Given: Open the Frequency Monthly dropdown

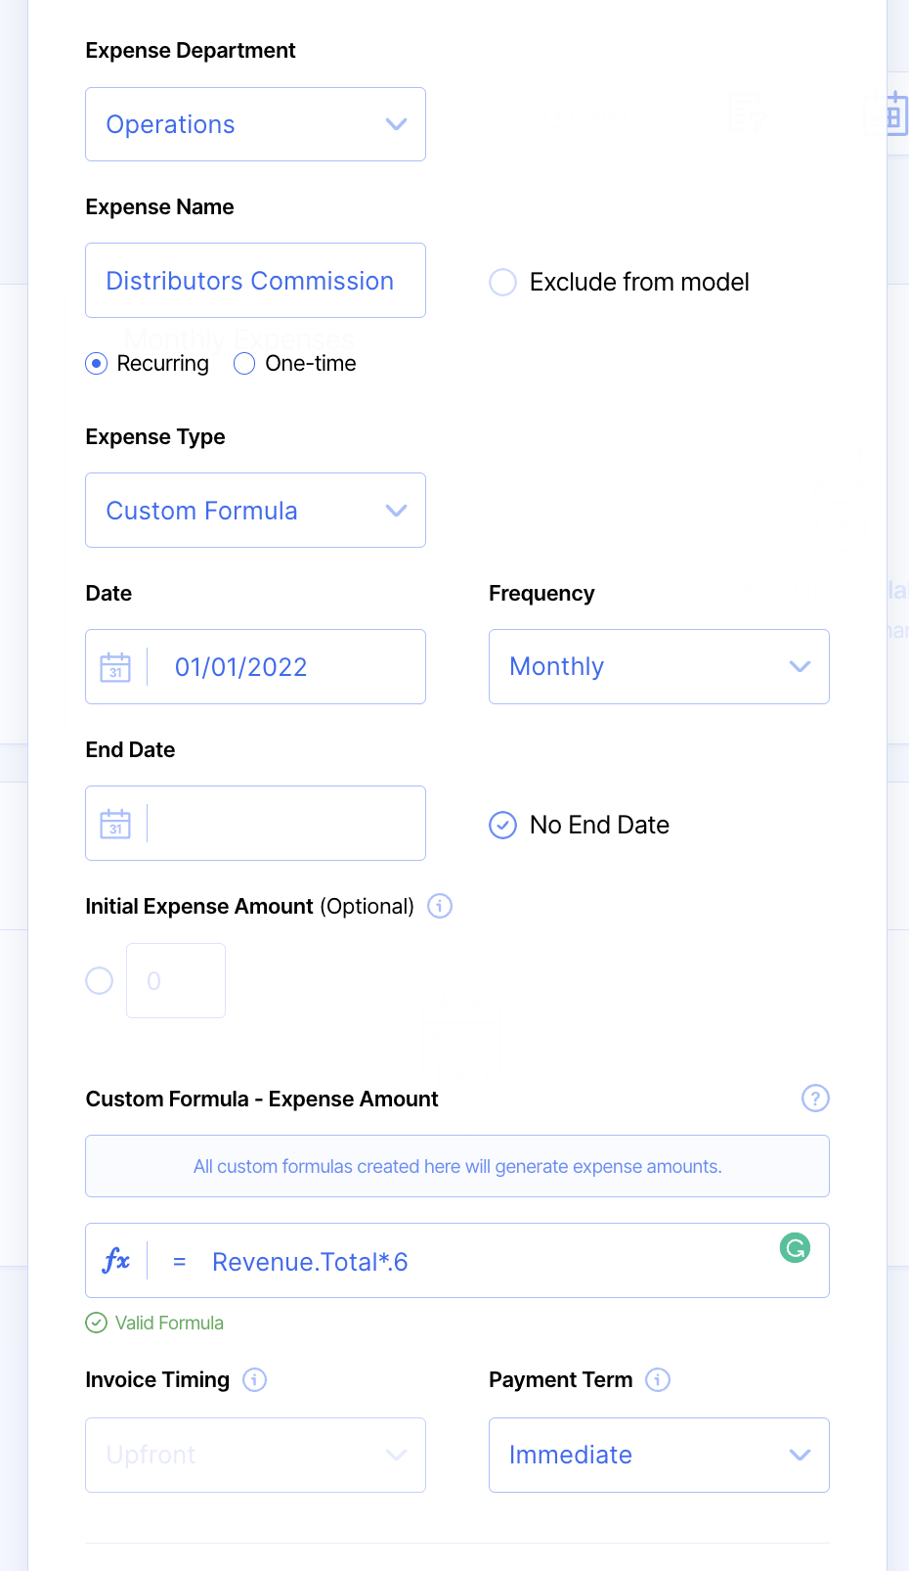Looking at the screenshot, I should (x=659, y=667).
